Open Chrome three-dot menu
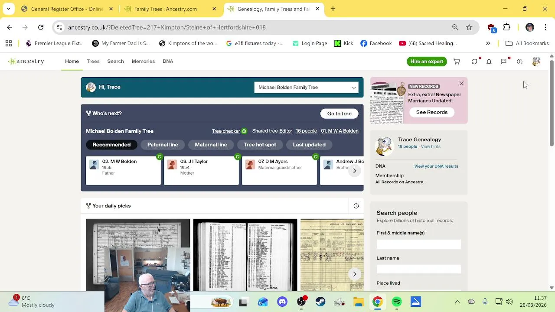 point(545,27)
